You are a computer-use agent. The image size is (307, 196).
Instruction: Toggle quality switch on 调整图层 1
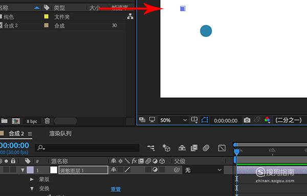(127, 169)
